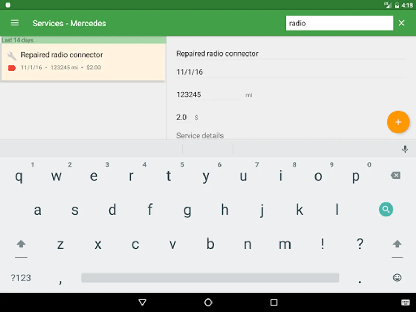
Task: Tap the o key
Action: 318,176
